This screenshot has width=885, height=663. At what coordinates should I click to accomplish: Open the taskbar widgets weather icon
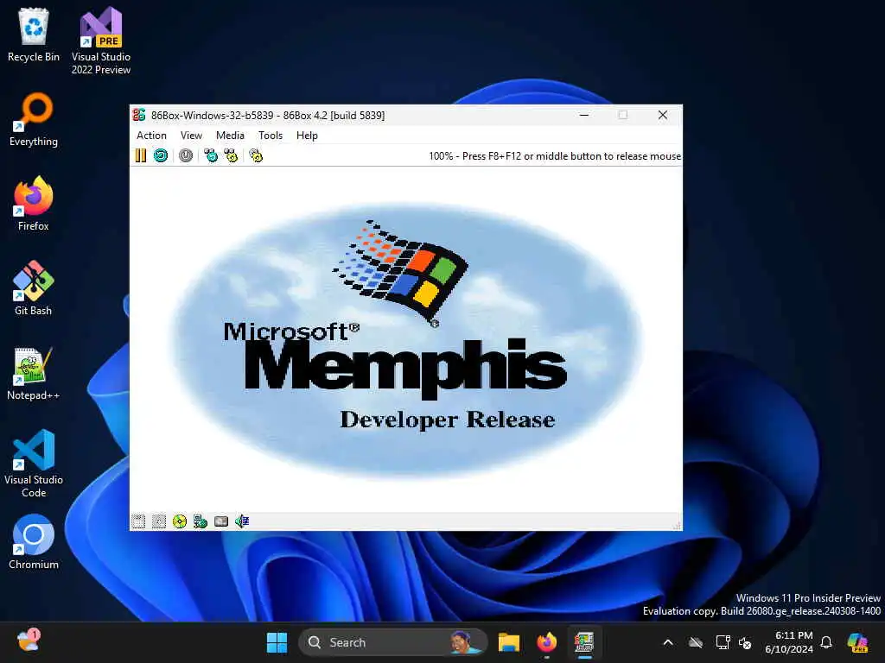coord(29,641)
